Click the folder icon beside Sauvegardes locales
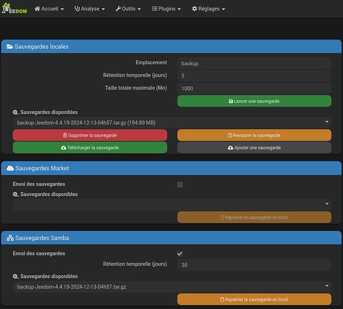 pos(10,46)
